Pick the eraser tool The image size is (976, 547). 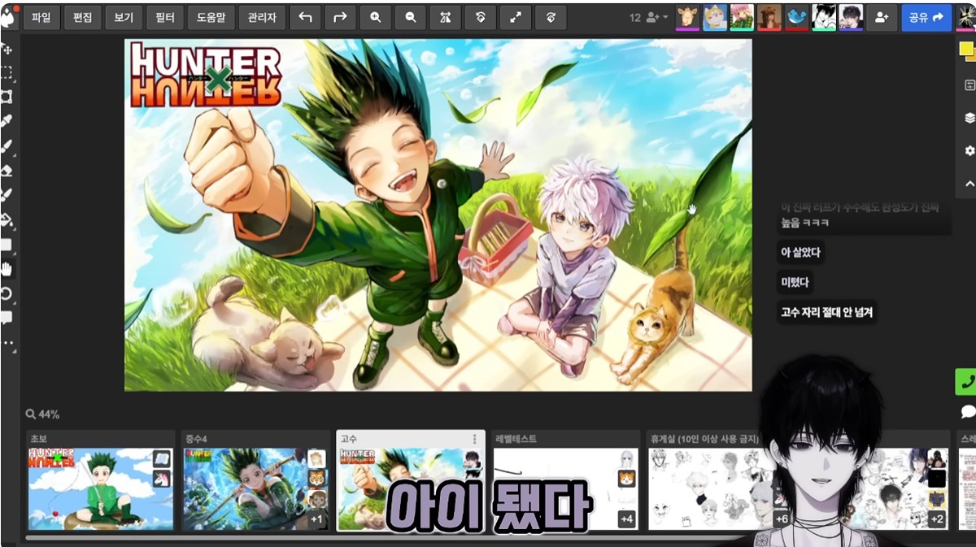coord(7,171)
